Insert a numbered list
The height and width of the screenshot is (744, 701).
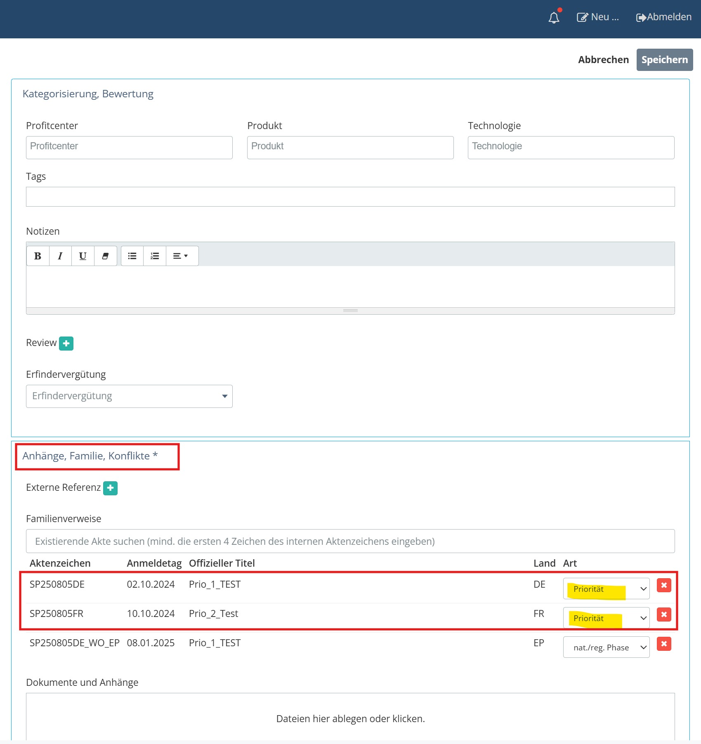pyautogui.click(x=155, y=256)
